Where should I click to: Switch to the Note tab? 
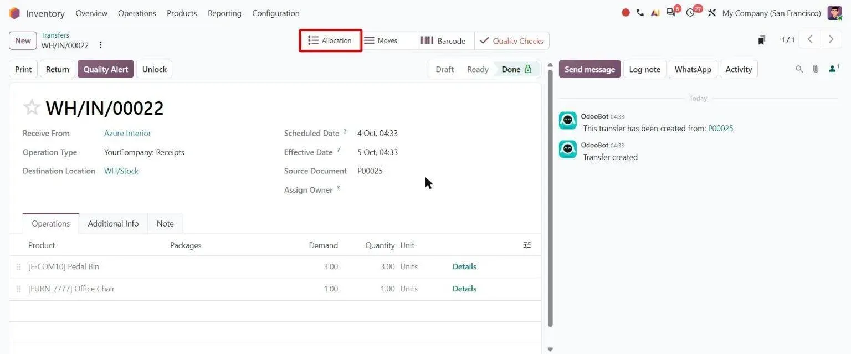click(165, 223)
